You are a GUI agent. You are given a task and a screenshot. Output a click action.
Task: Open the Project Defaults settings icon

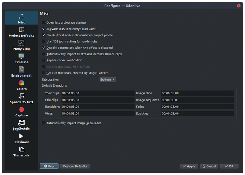21,30
